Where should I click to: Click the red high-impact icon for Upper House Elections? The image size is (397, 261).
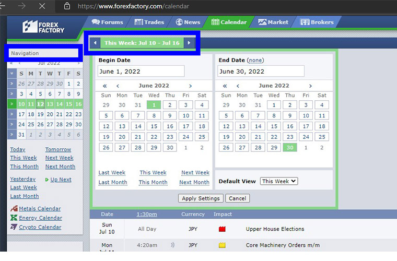click(222, 229)
